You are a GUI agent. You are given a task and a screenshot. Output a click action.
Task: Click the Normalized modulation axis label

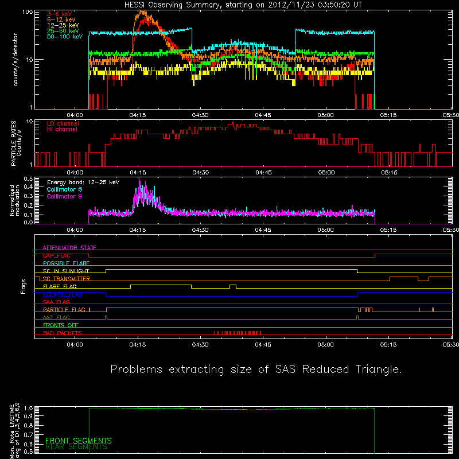[x=14, y=200]
